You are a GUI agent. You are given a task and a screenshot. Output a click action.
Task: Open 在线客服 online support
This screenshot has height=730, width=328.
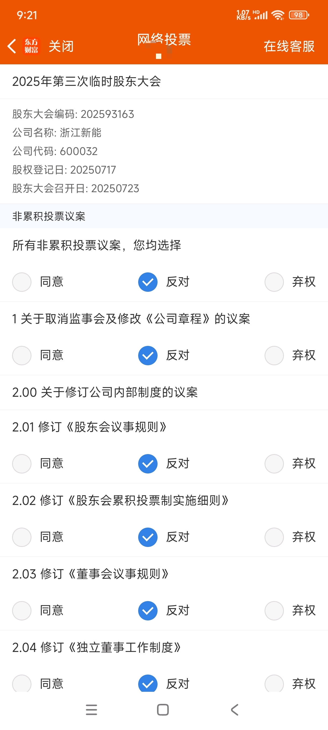click(x=289, y=46)
